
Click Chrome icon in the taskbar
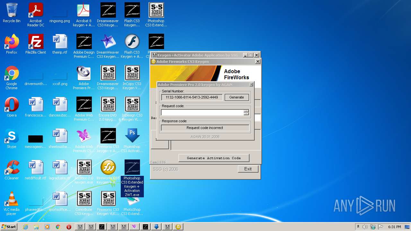[58, 227]
